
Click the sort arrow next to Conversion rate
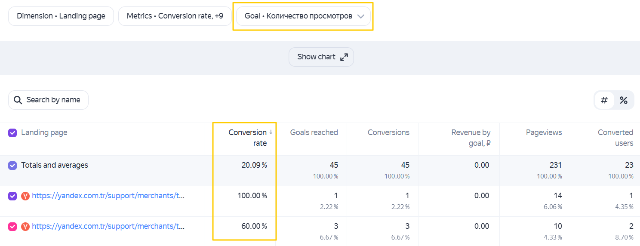tap(271, 132)
